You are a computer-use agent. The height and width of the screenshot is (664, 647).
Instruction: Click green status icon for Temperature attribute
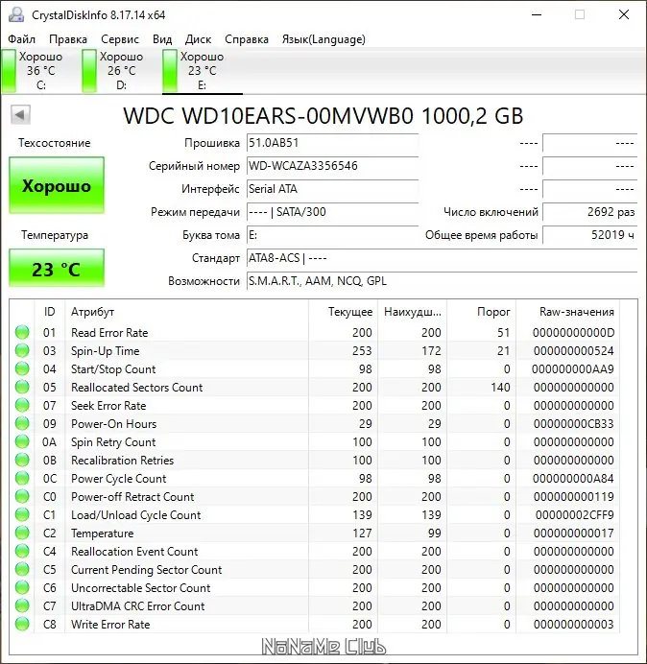tap(22, 533)
